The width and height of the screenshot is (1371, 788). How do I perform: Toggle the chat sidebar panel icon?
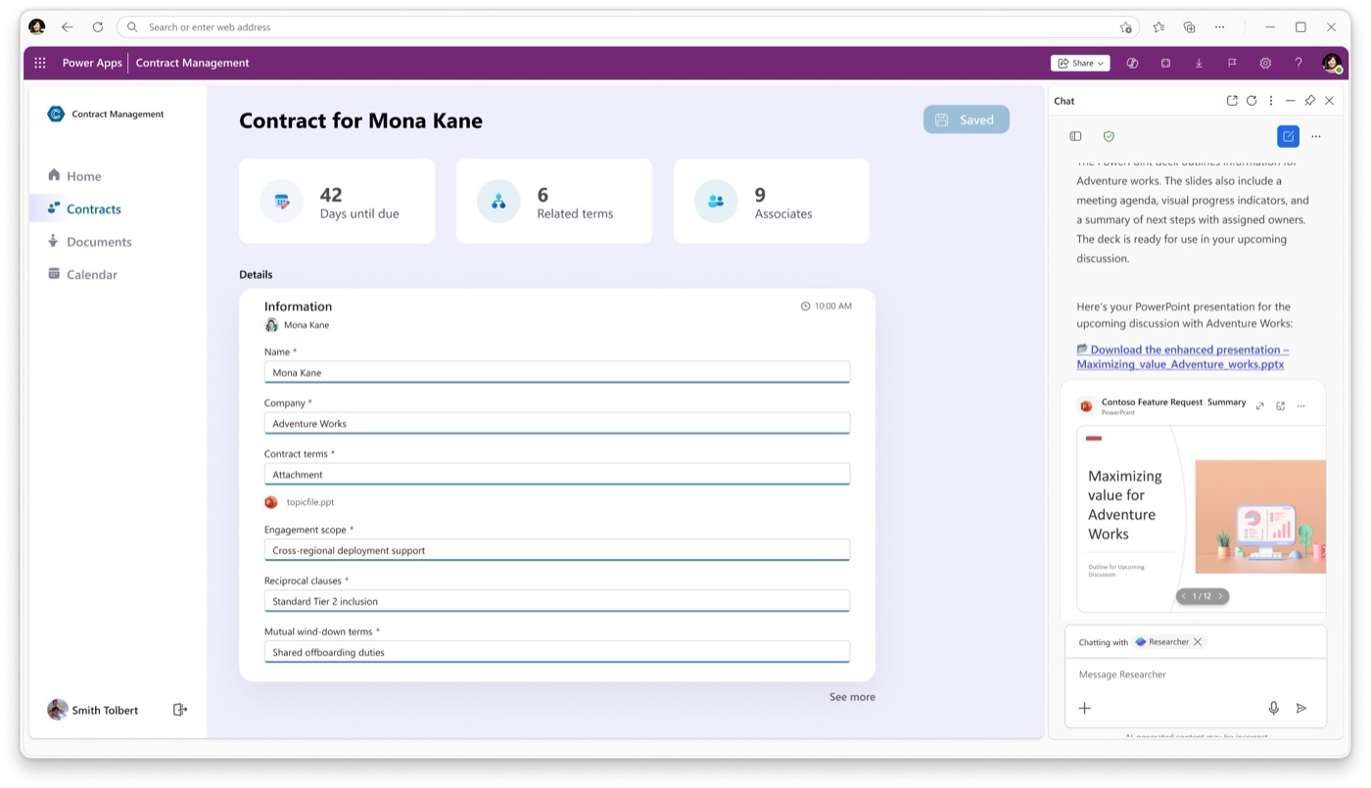(x=1075, y=136)
